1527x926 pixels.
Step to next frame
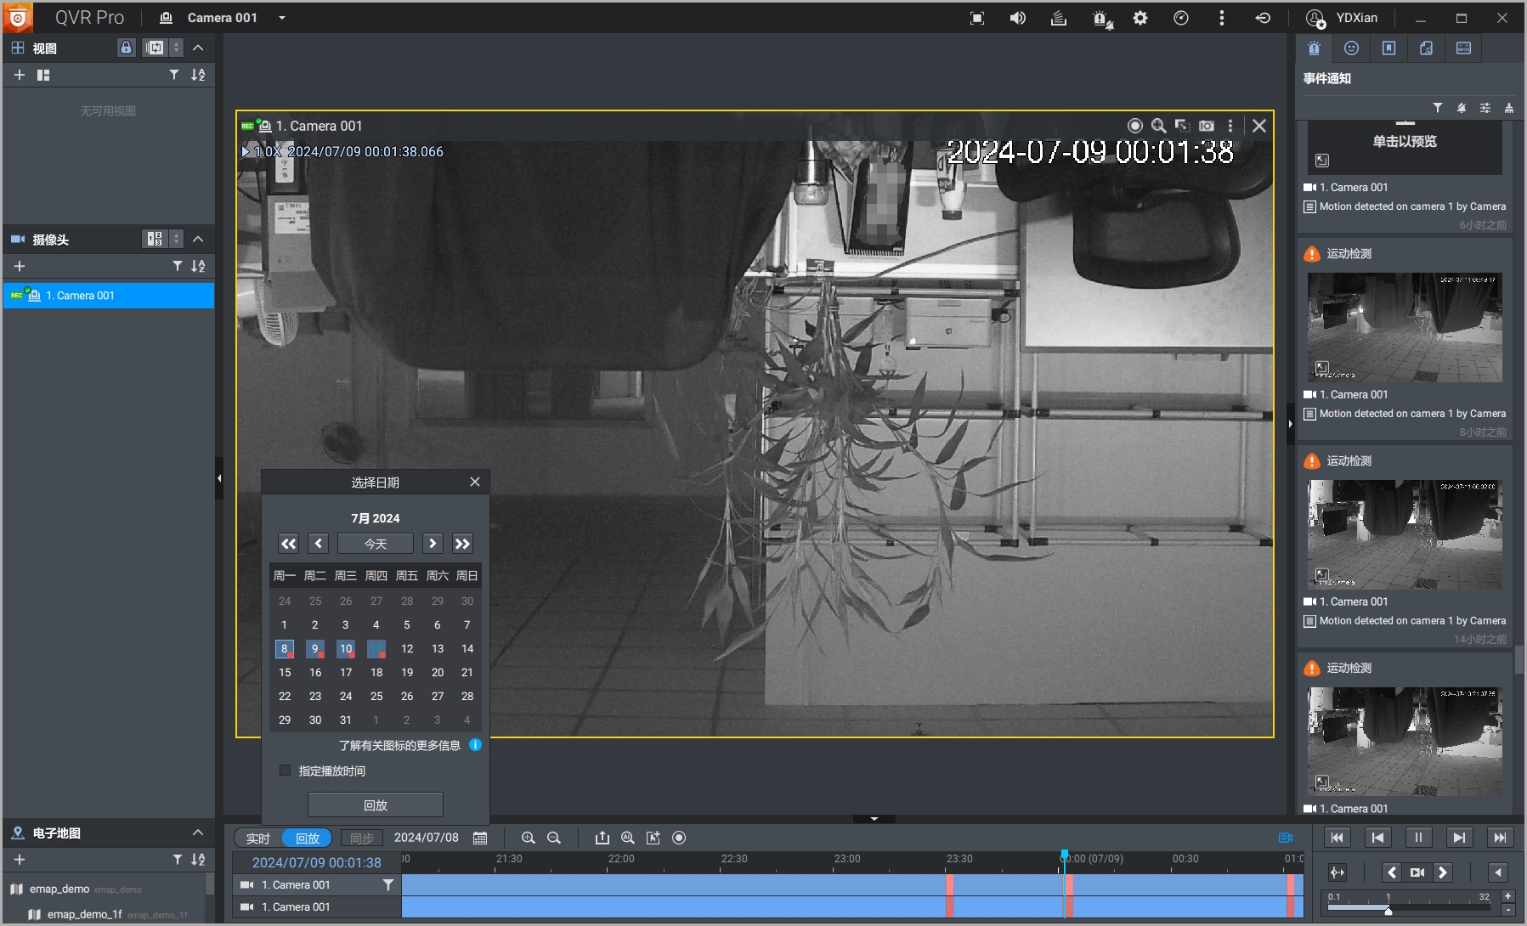tap(1459, 838)
